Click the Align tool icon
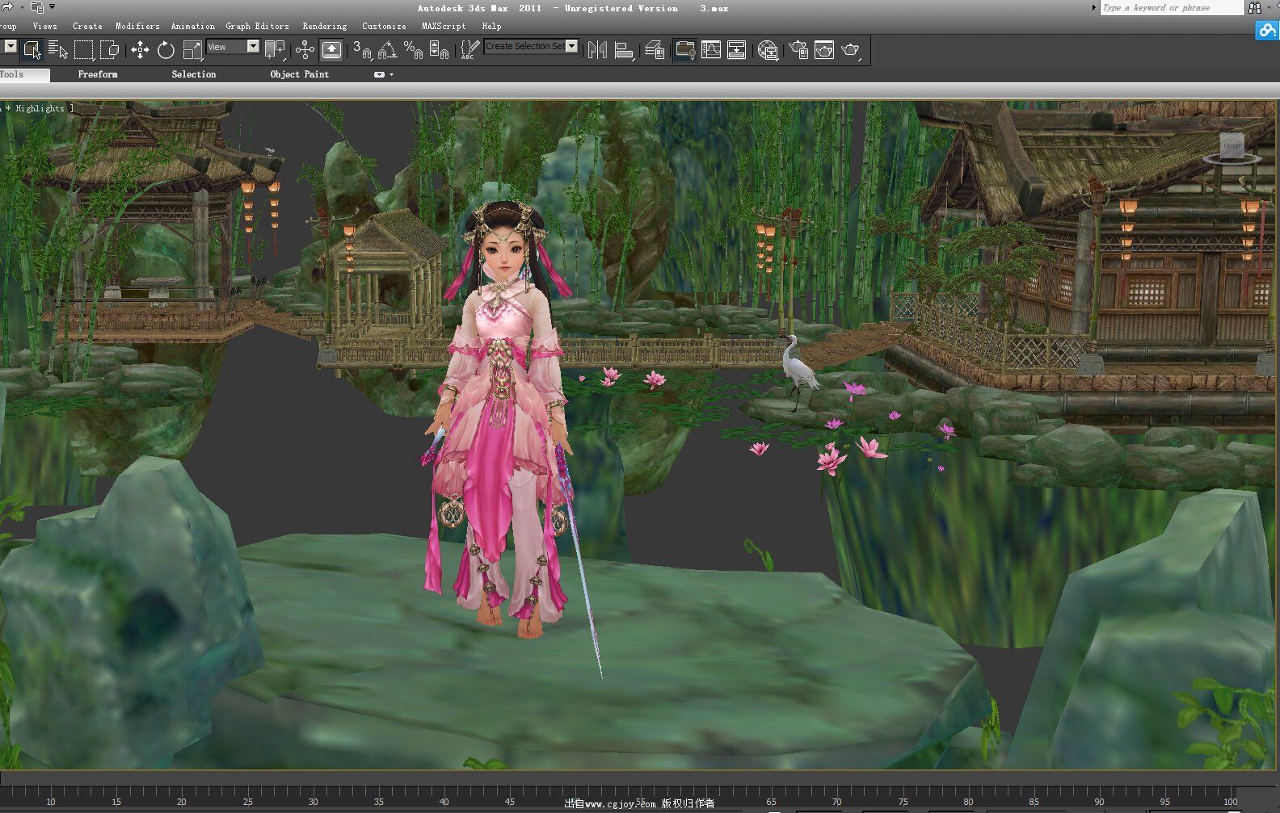Viewport: 1280px width, 813px height. (x=624, y=50)
